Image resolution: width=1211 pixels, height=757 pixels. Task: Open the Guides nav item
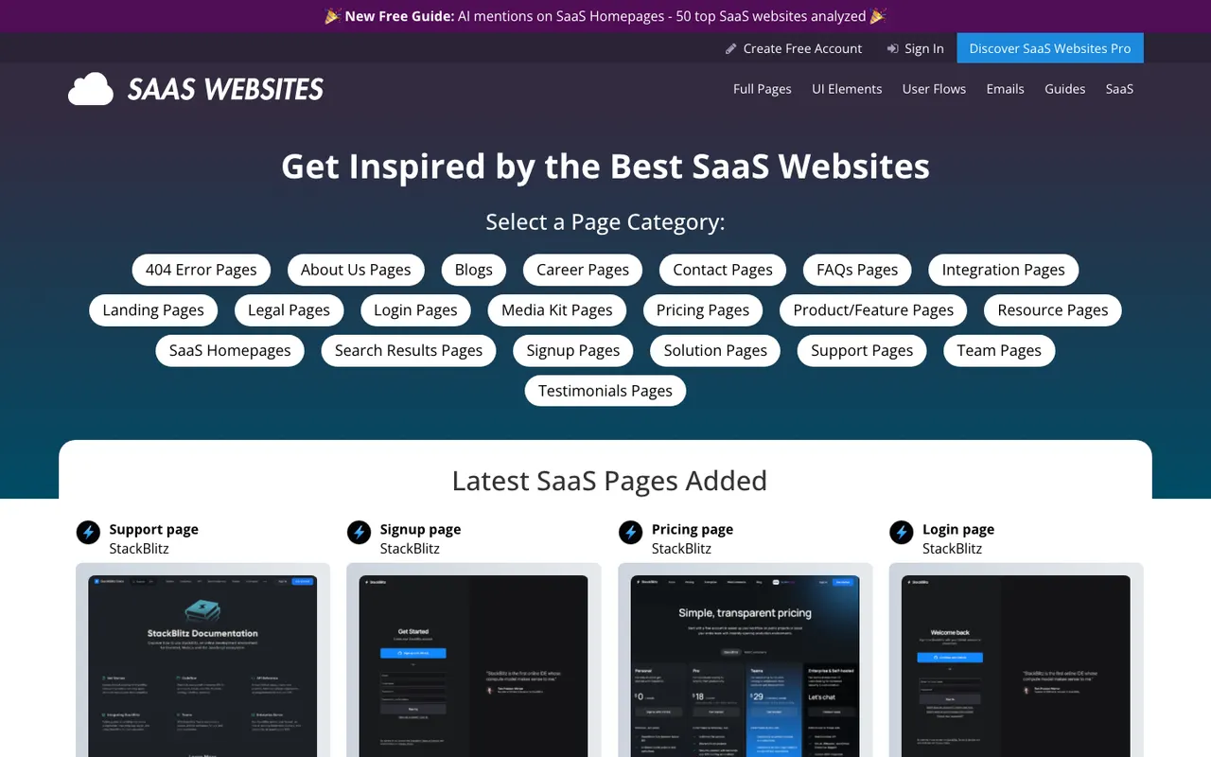[x=1064, y=89]
